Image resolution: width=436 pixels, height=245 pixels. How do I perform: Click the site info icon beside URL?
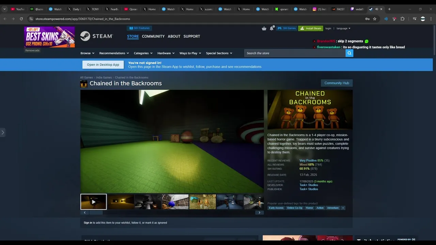click(31, 19)
